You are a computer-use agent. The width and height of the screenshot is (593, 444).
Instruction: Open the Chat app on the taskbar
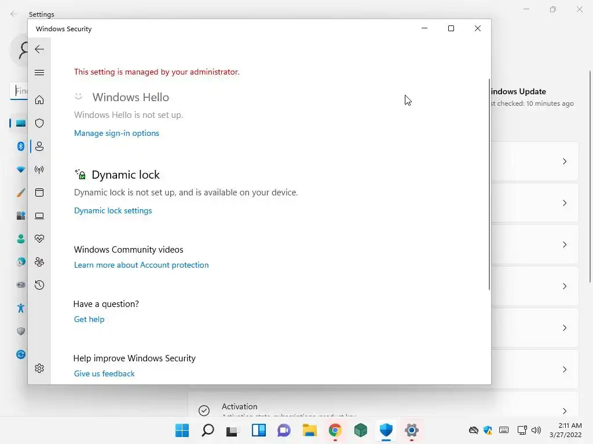click(x=284, y=430)
